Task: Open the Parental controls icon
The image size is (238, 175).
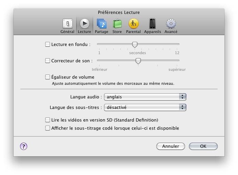Action: (x=133, y=24)
